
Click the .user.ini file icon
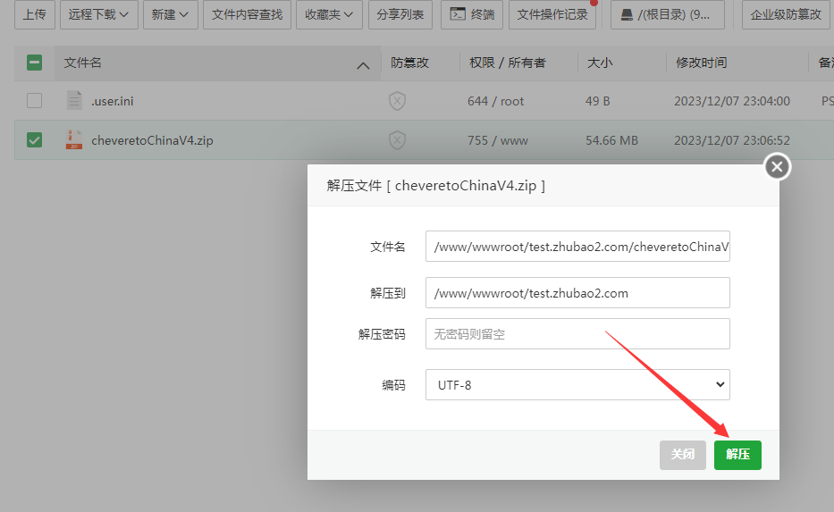(x=74, y=101)
